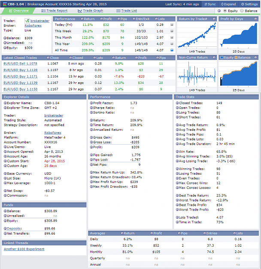Select the Equity radio button
Image resolution: width=261 pixels, height=269 pixels.
click(x=225, y=11)
